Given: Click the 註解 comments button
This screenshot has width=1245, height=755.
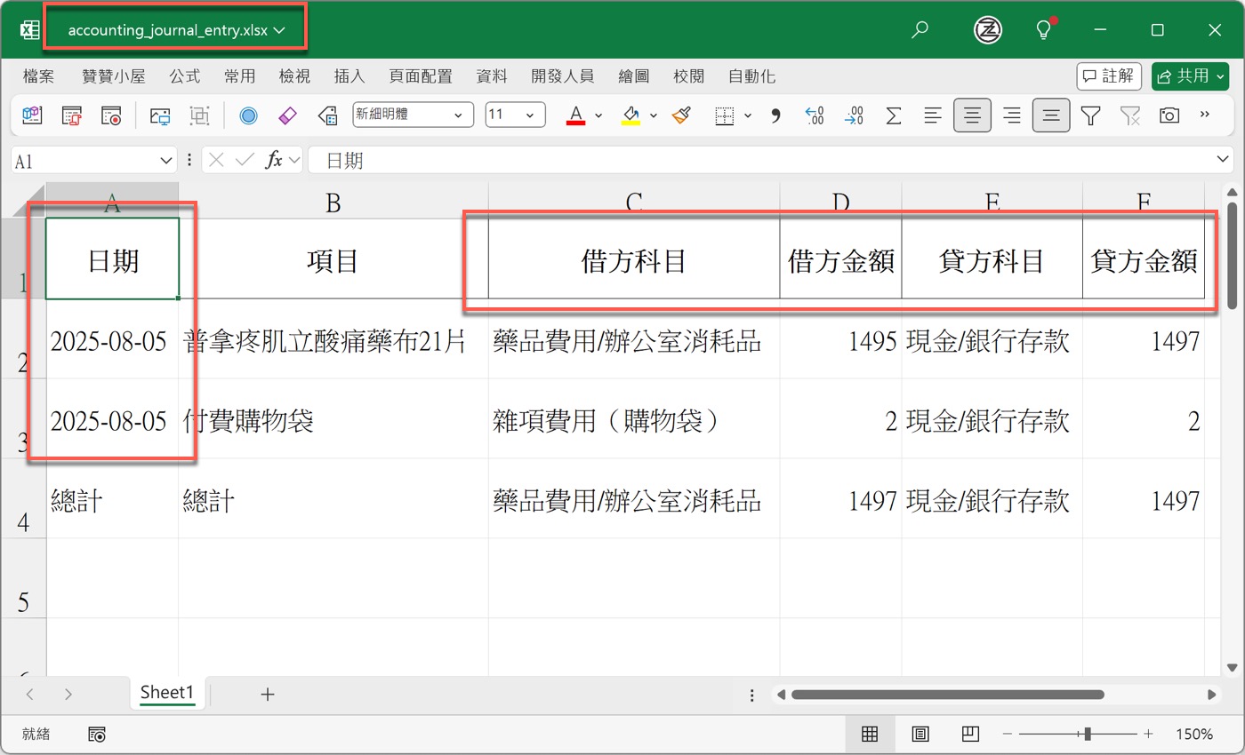Looking at the screenshot, I should pos(1109,76).
